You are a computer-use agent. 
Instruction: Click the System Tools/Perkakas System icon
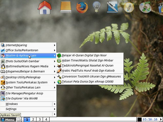3,82
